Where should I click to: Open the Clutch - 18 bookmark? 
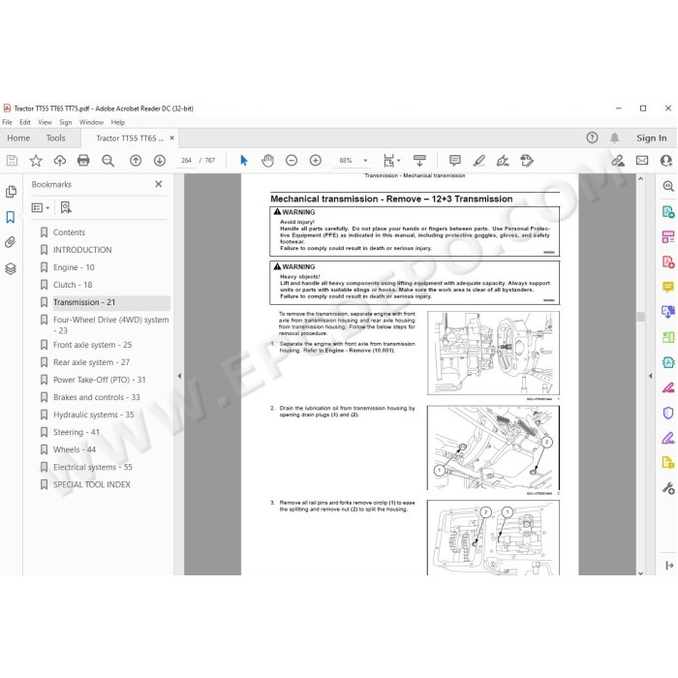[73, 285]
